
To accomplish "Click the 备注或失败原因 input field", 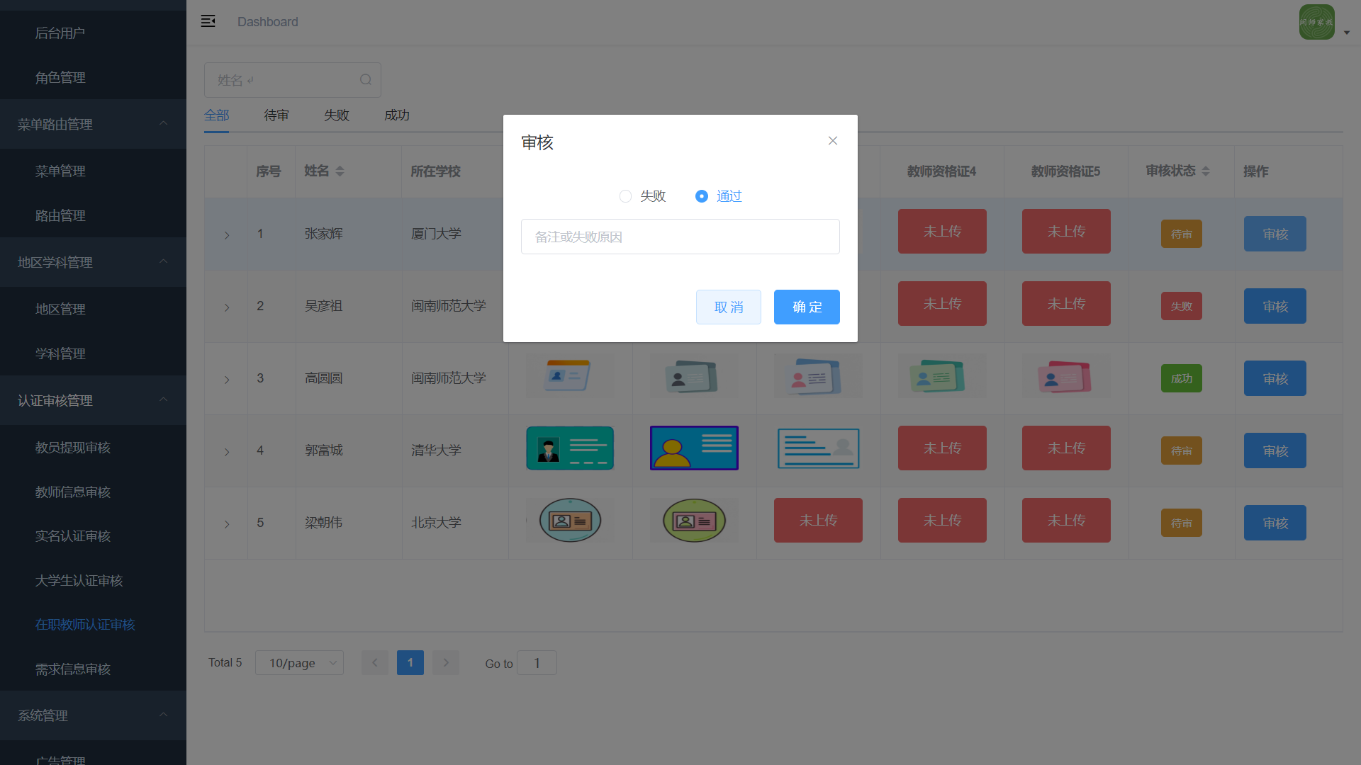I will pyautogui.click(x=680, y=237).
